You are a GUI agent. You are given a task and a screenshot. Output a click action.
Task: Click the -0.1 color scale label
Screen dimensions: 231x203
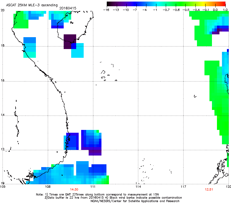pyautogui.click(x=206, y=10)
